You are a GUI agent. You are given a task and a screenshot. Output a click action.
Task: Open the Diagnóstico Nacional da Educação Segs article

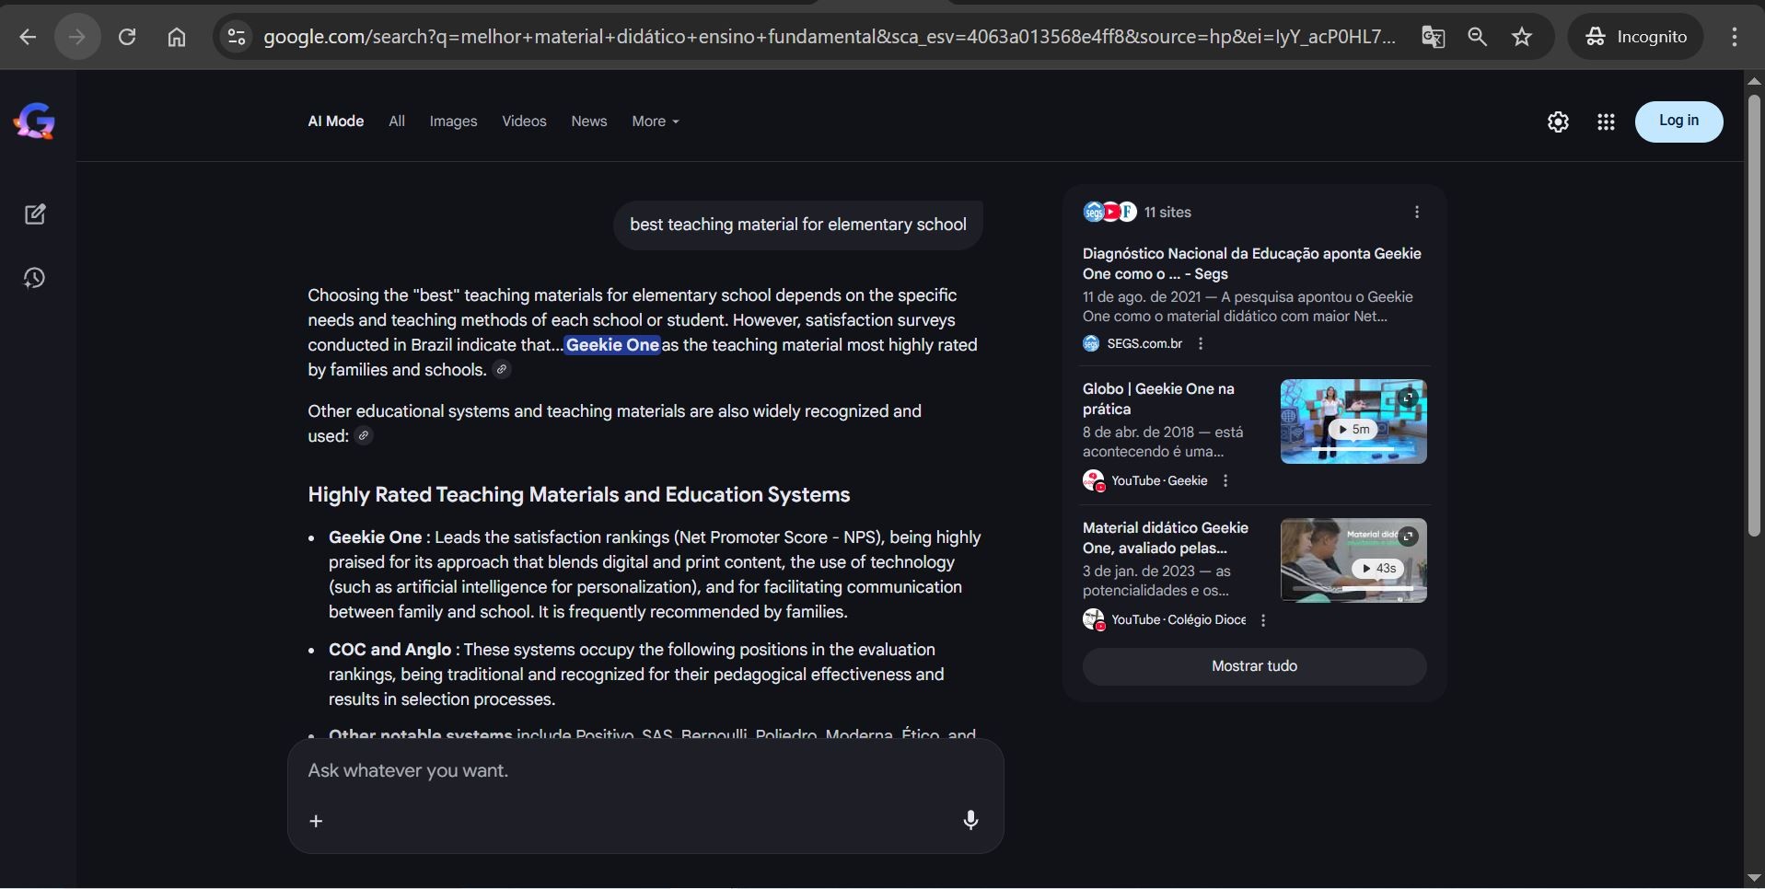[x=1252, y=263]
